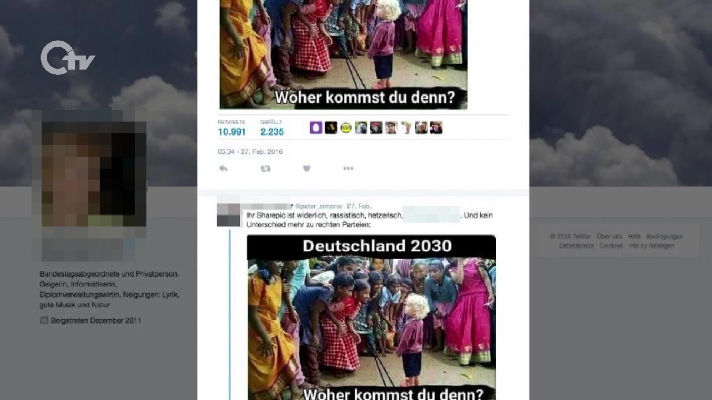Open the @peter_simone handle in reply
The width and height of the screenshot is (712, 400).
pyautogui.click(x=318, y=206)
